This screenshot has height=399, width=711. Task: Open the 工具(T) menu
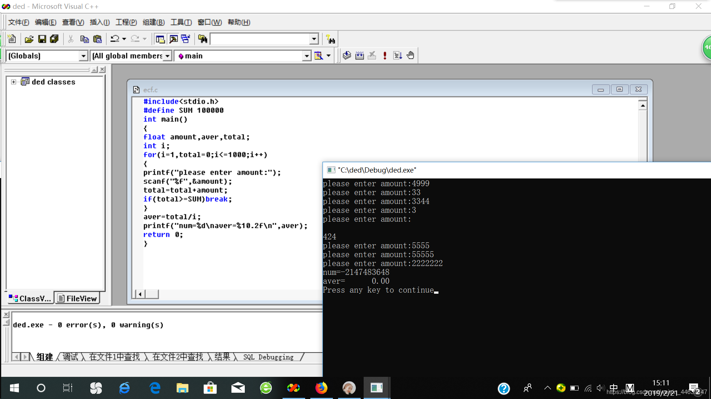[181, 22]
